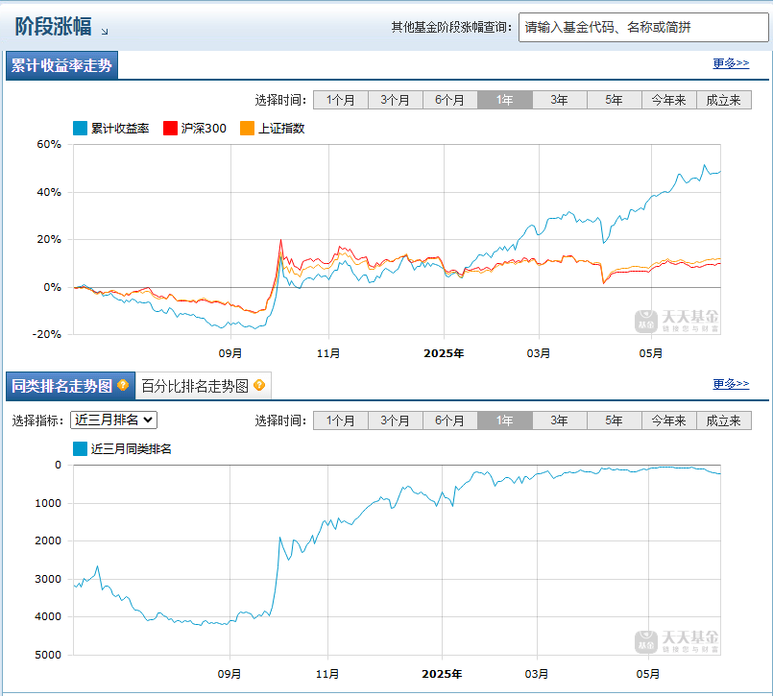This screenshot has width=773, height=696.
Task: Select 3年 range in ranking chart
Action: click(x=560, y=420)
